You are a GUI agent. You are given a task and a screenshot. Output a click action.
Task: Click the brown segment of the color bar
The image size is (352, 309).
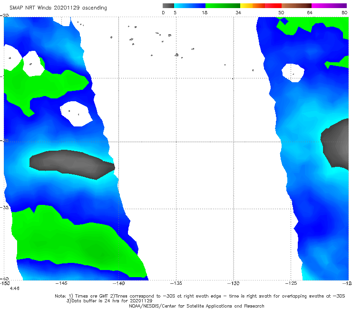296,6
